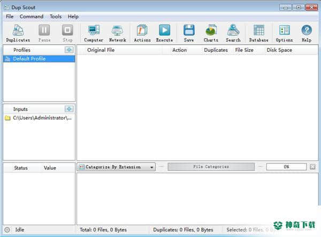
Task: Click the Profiles panel header label
Action: [22, 50]
